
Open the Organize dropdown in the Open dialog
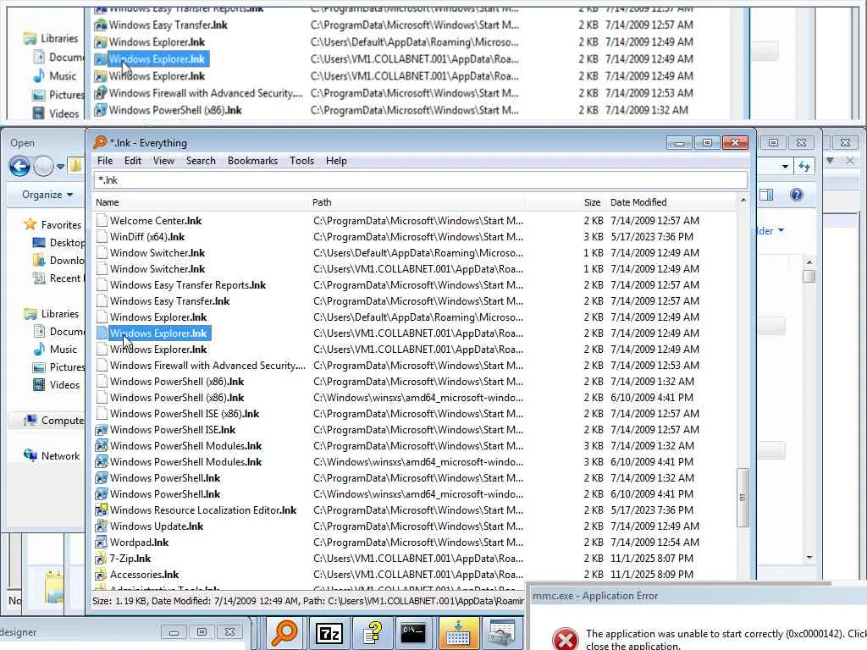[47, 195]
